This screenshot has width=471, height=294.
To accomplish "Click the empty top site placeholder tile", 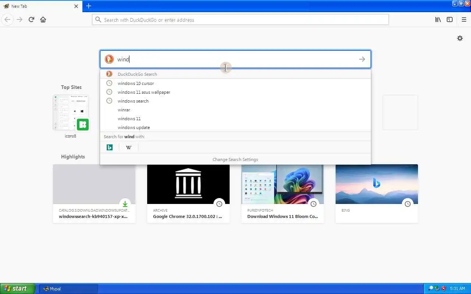I will [400, 112].
